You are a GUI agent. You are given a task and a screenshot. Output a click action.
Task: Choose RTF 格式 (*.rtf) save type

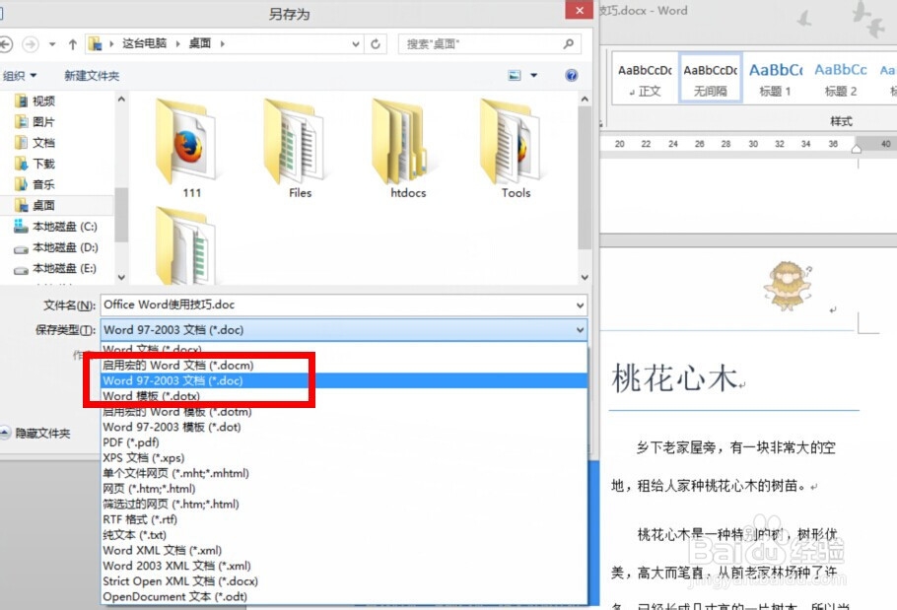tap(344, 519)
